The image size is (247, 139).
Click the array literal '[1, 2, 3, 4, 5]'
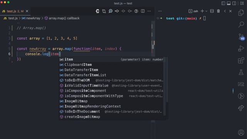(x=62, y=38)
